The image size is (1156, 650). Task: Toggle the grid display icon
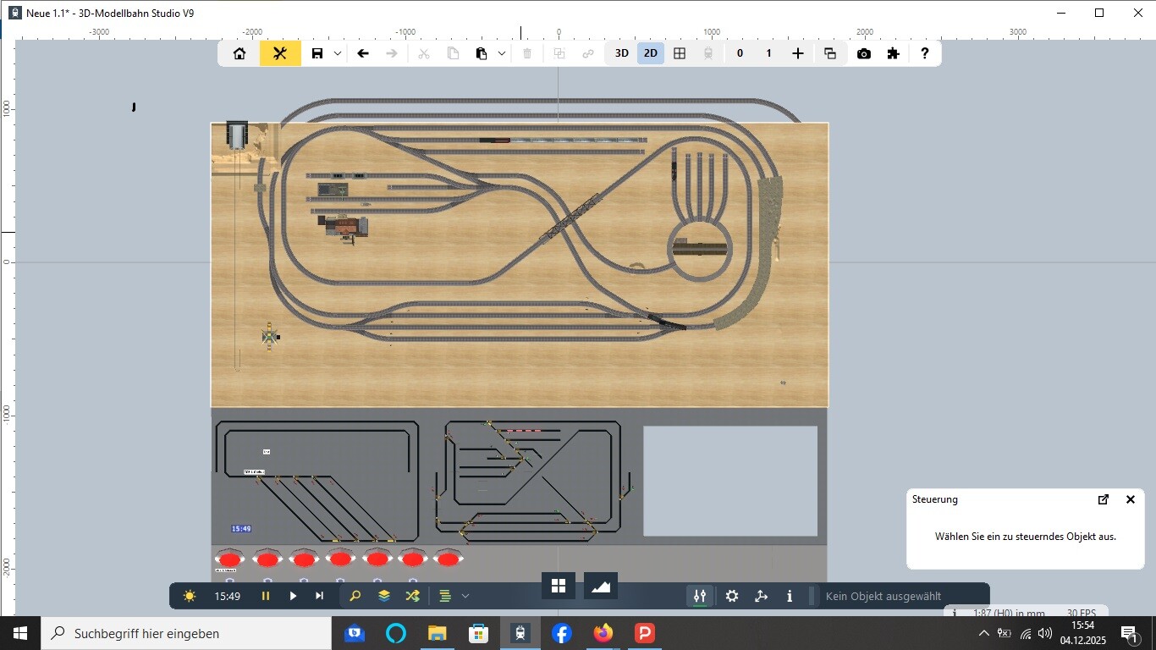(680, 53)
